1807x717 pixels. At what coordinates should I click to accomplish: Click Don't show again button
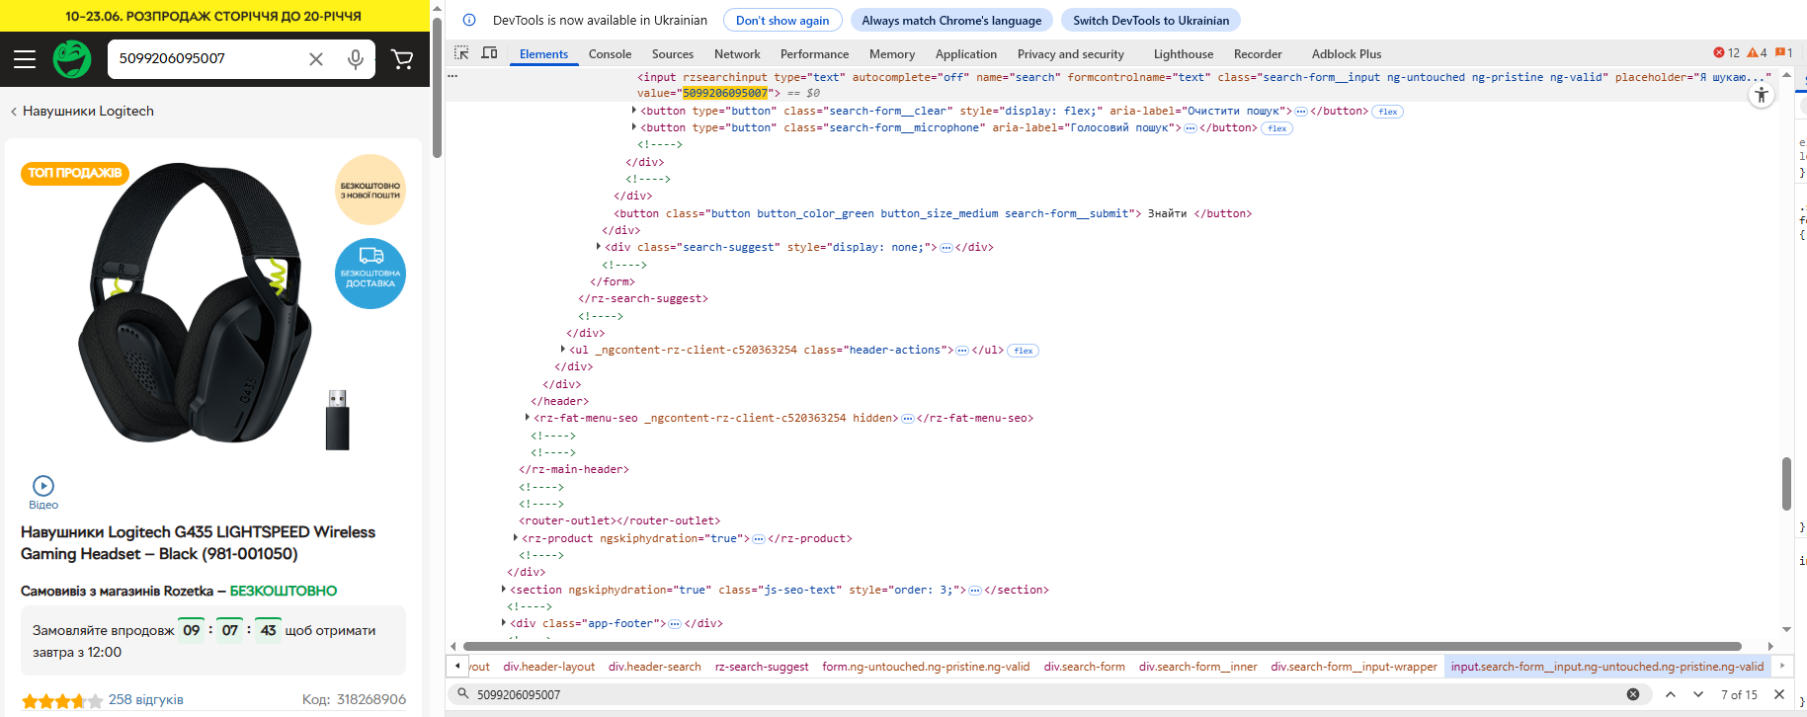(782, 20)
